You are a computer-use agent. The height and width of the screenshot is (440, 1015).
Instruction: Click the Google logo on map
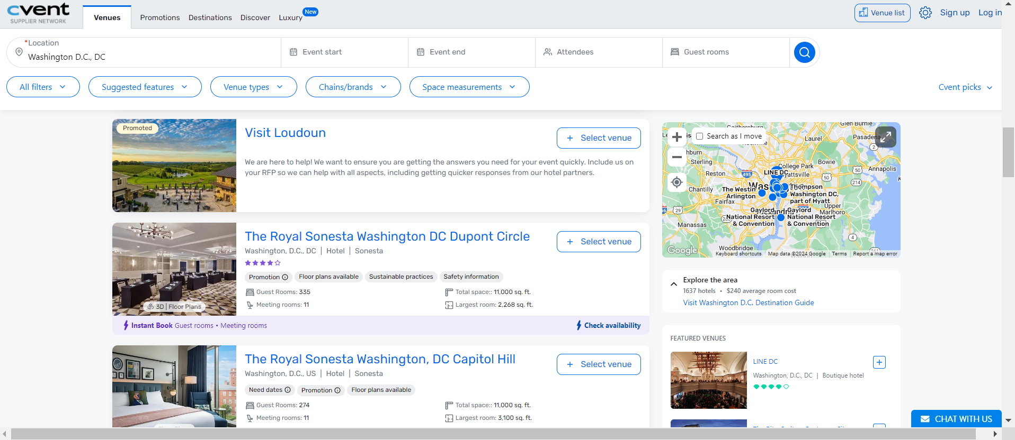pos(682,250)
